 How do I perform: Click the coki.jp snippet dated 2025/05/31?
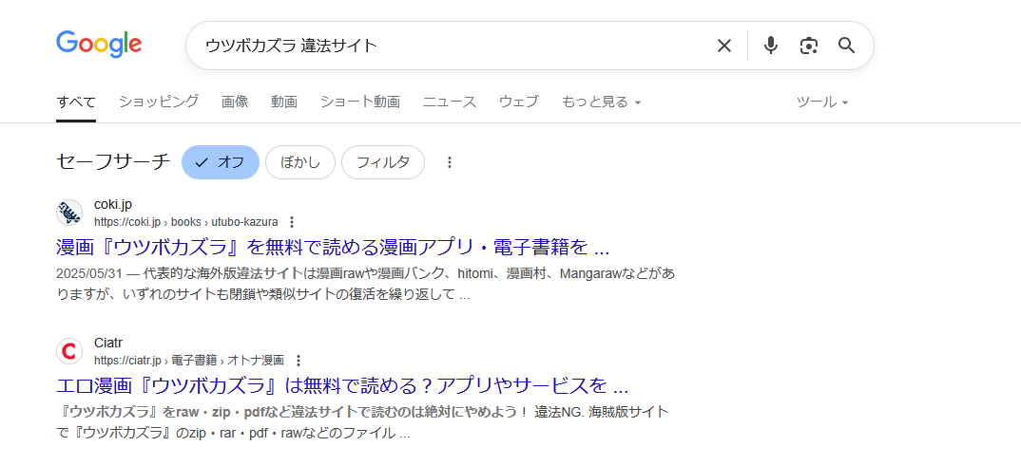[x=365, y=284]
